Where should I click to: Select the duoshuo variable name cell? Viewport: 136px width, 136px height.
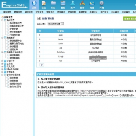point(60,52)
